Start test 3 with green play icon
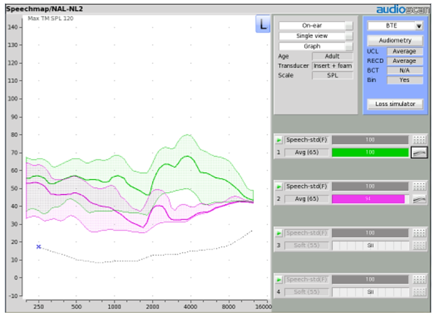 [279, 233]
